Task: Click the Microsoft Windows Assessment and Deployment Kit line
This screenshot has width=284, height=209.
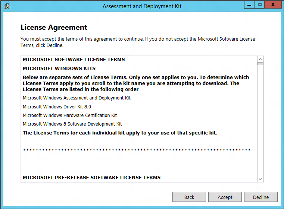Action: 77,98
